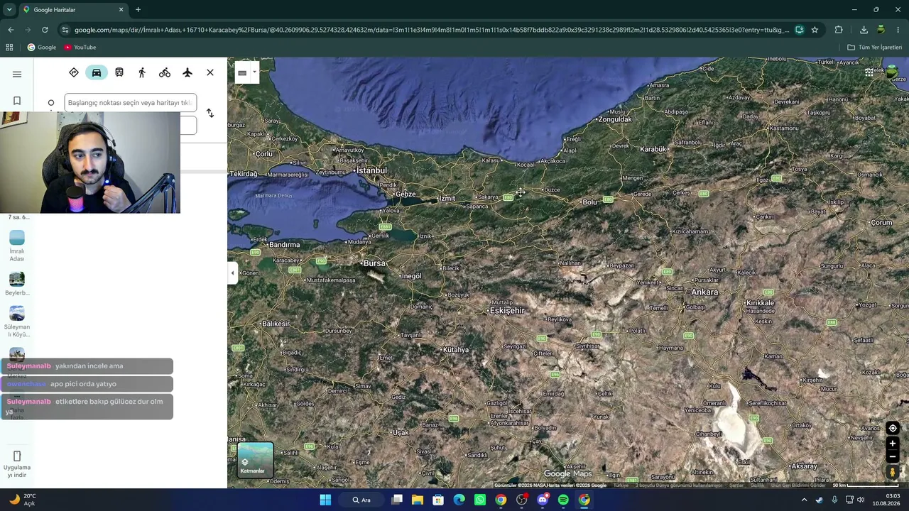Zoom out on the map
The width and height of the screenshot is (909, 511).
[893, 456]
